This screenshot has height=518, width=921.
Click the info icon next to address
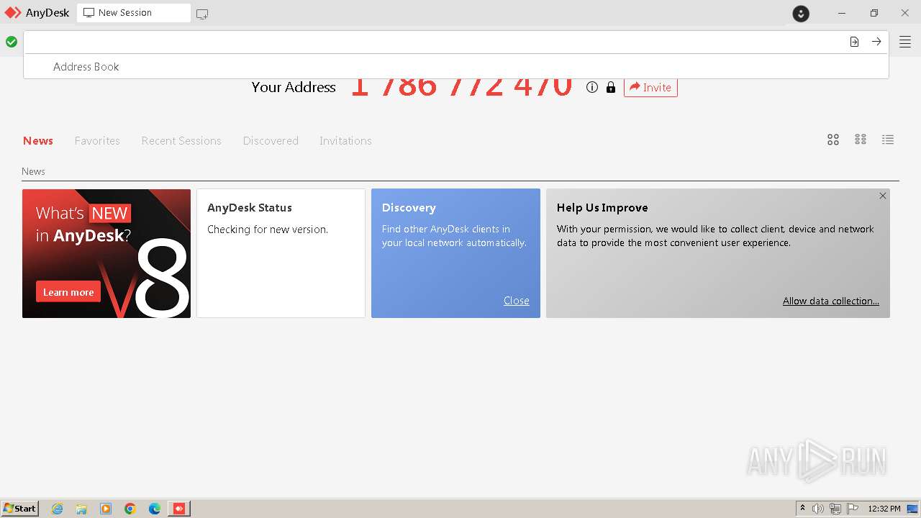[x=592, y=87]
